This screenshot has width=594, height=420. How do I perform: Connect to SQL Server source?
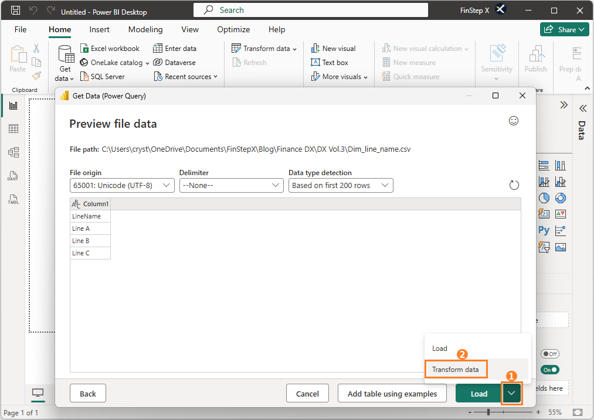pos(102,76)
